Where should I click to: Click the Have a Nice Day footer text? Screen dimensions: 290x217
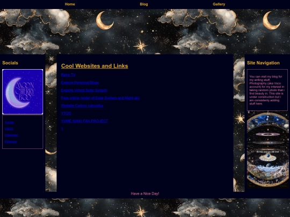pos(145,193)
